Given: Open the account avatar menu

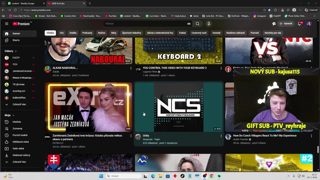Looking at the screenshot, I should pyautogui.click(x=309, y=24).
